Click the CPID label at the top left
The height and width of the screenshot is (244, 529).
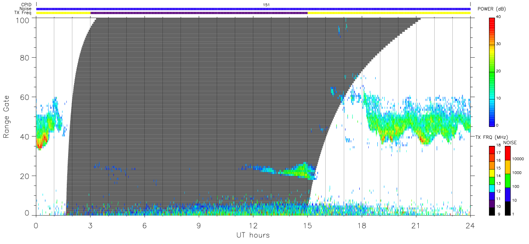coord(26,4)
